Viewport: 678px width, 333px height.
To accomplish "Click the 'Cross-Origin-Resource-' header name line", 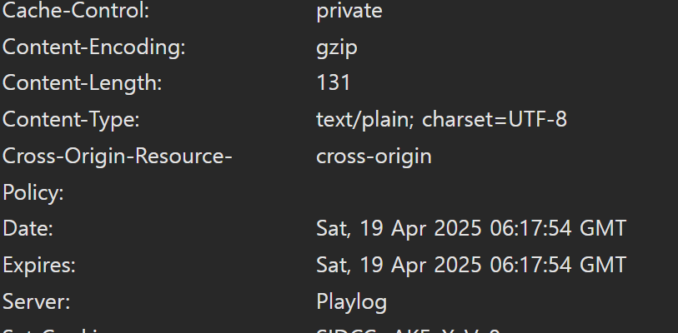I will point(118,157).
